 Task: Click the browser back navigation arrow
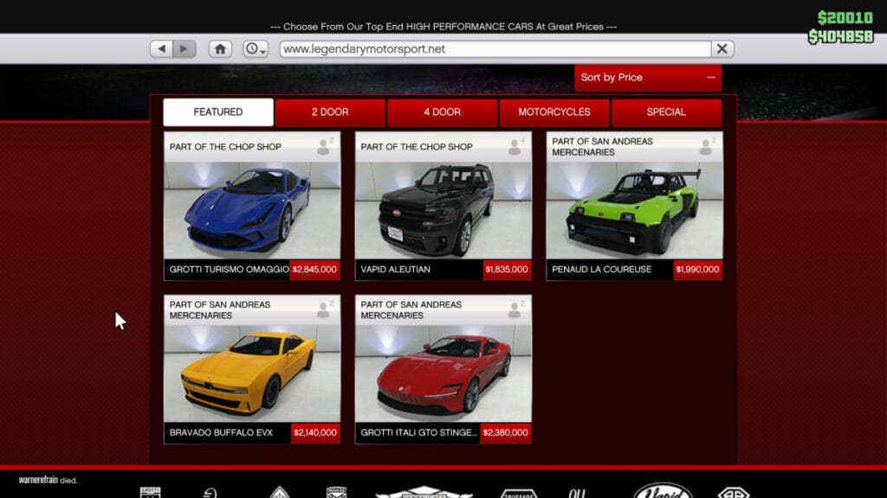[x=160, y=48]
